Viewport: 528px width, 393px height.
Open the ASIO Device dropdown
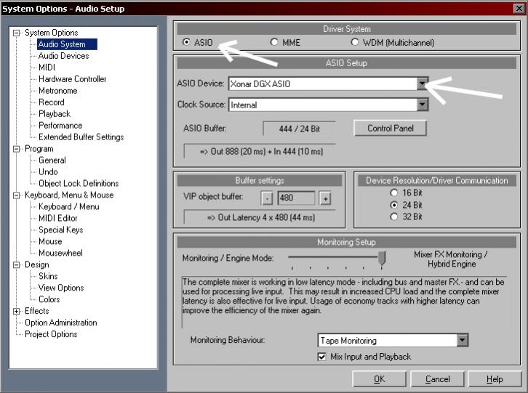[422, 84]
